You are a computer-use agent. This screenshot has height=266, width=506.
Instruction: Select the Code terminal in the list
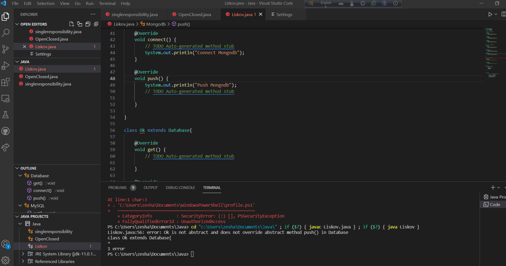pyautogui.click(x=493, y=204)
